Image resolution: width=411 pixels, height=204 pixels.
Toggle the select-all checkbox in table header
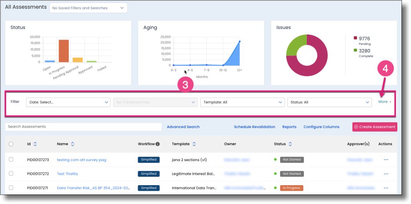pos(11,144)
